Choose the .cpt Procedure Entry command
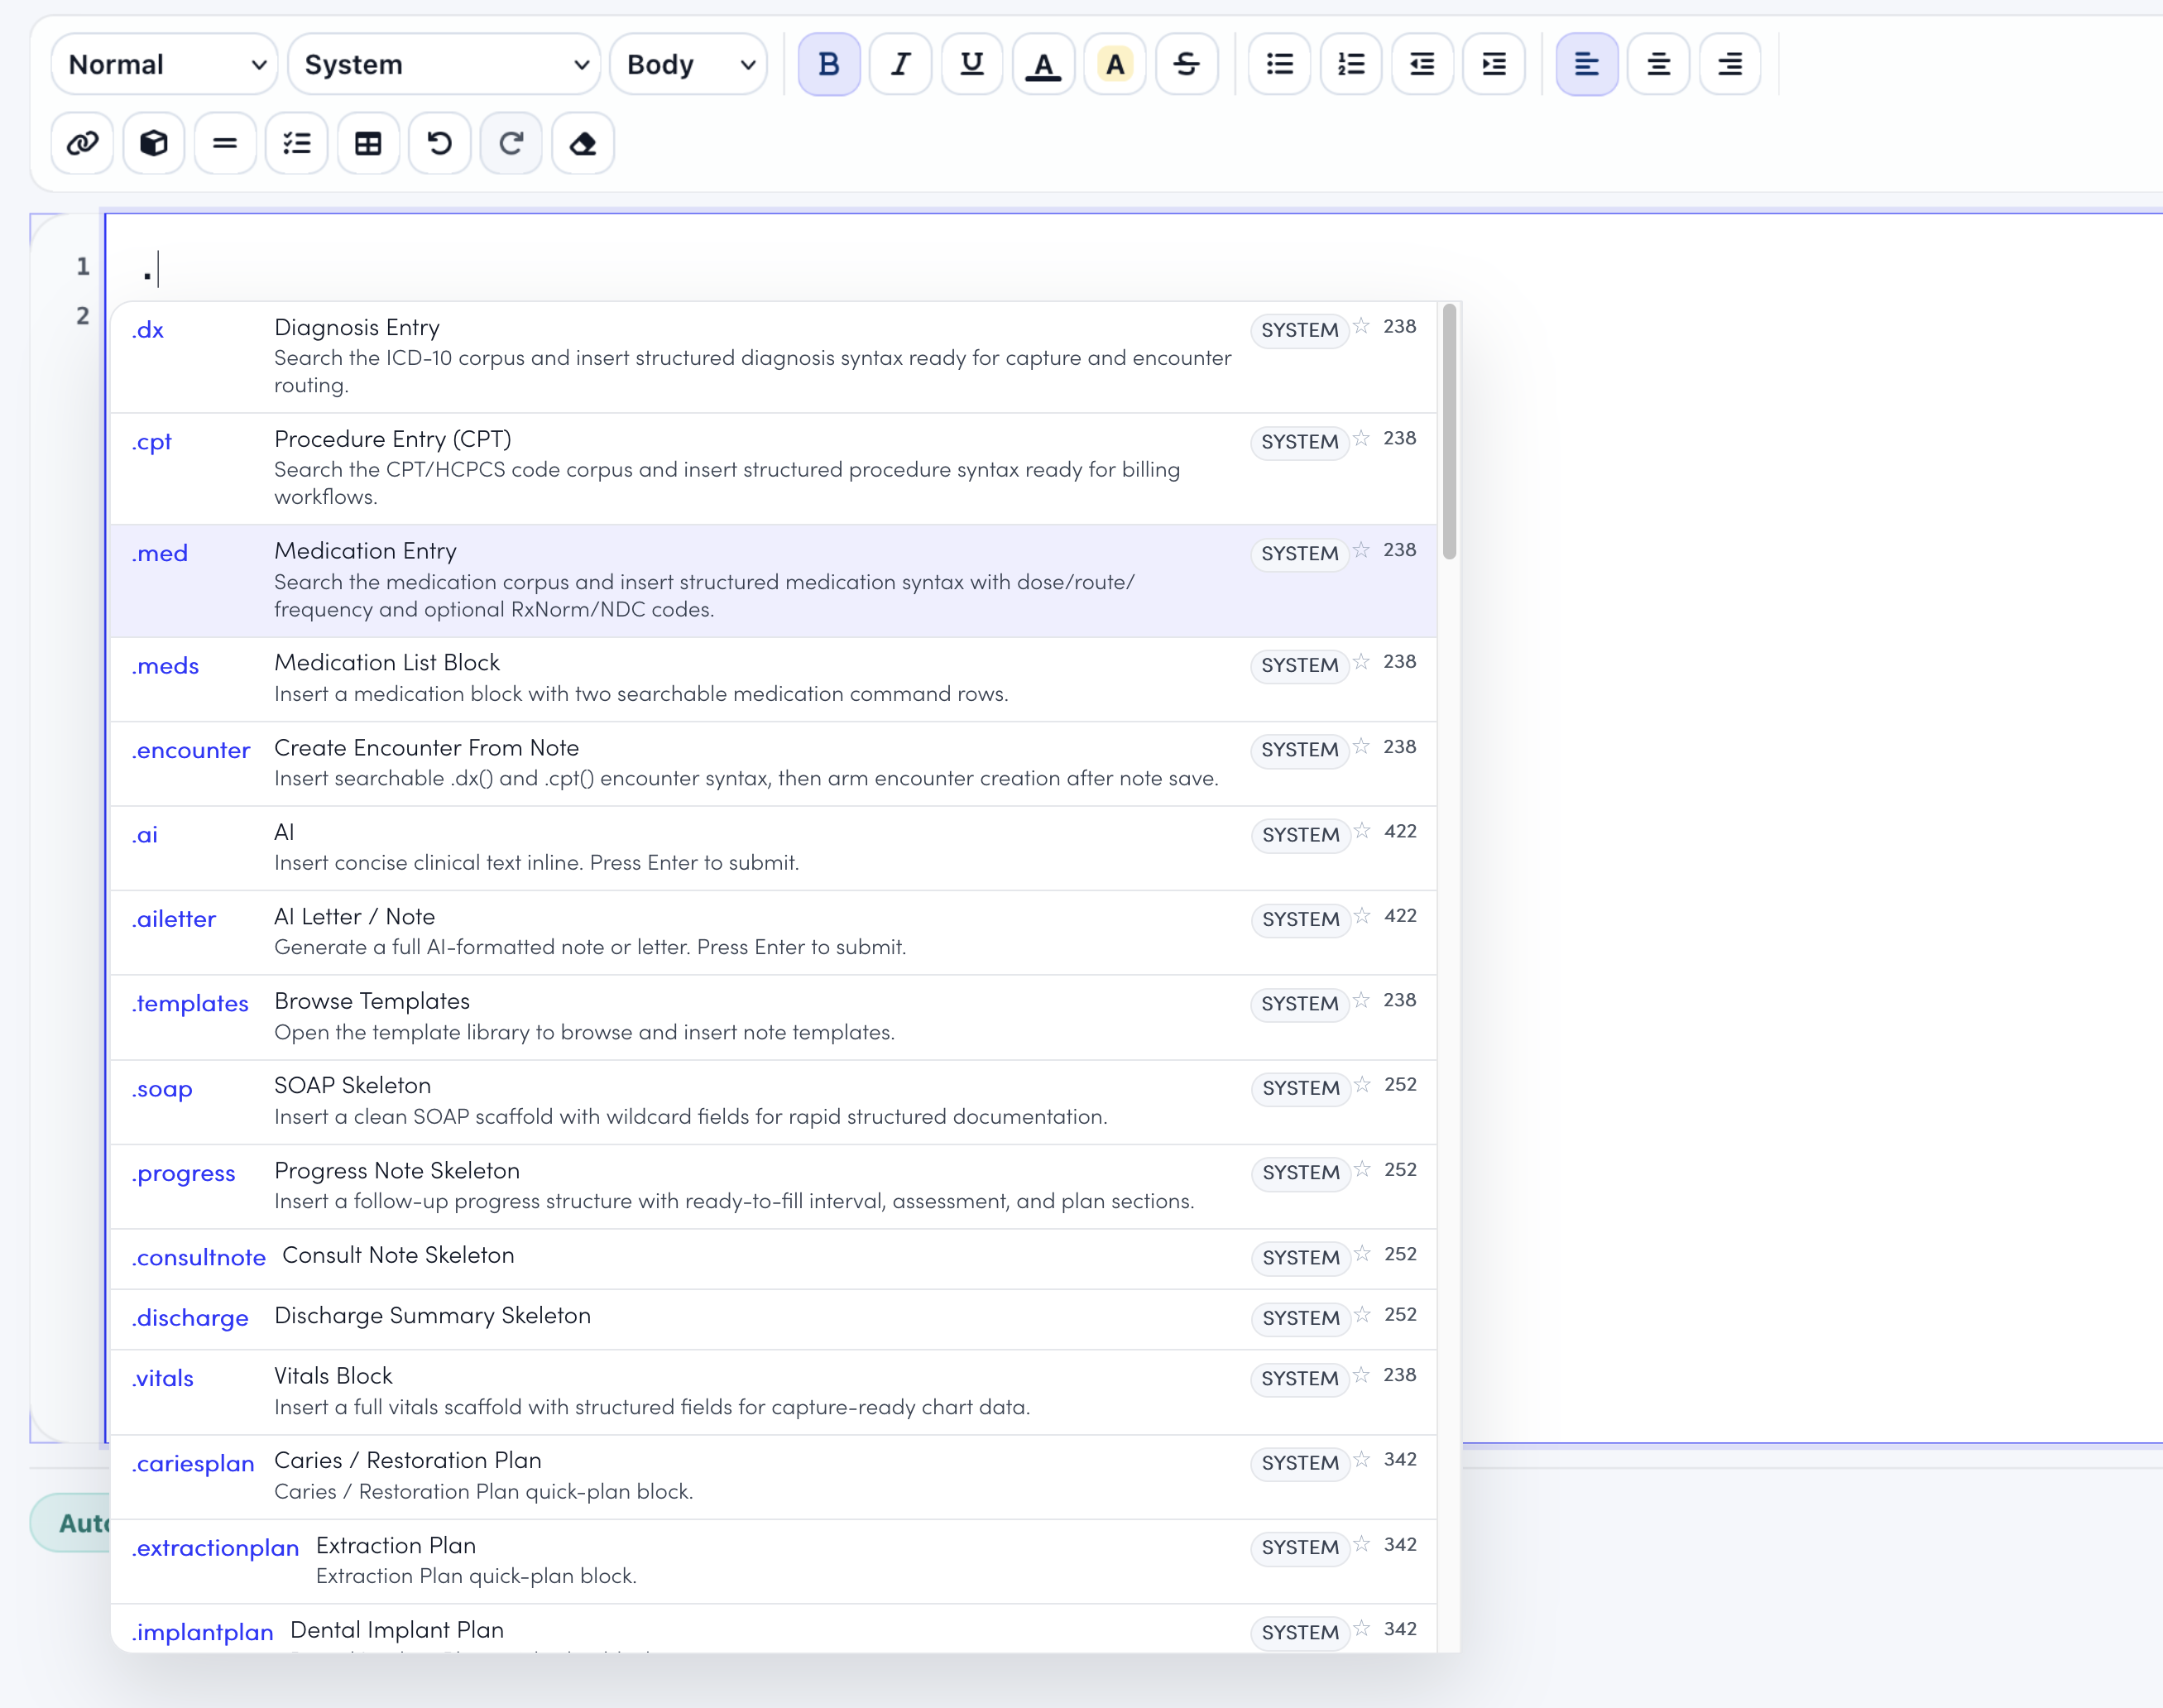The image size is (2163, 1708). pos(773,469)
